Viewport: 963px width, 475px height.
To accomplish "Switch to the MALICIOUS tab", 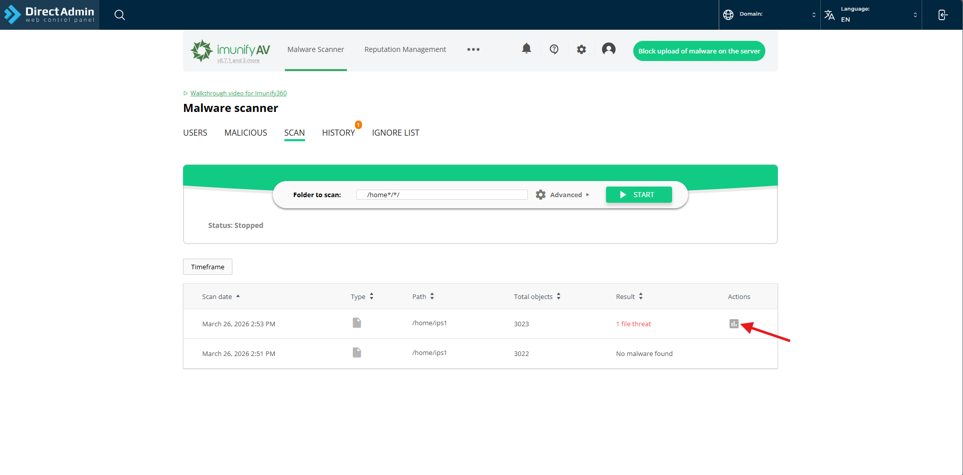I will 246,133.
